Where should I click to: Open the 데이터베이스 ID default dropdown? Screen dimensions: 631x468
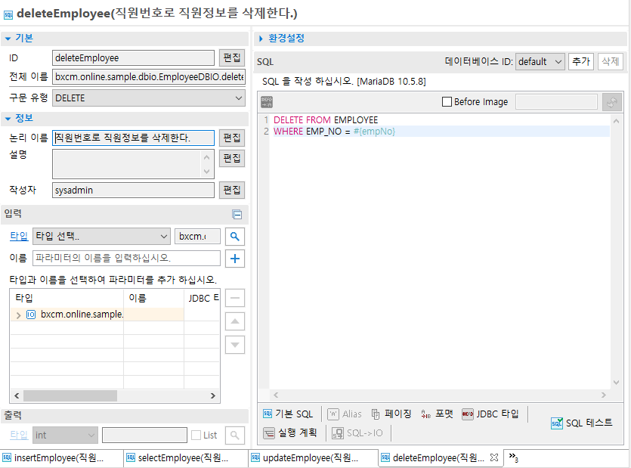pyautogui.click(x=540, y=62)
